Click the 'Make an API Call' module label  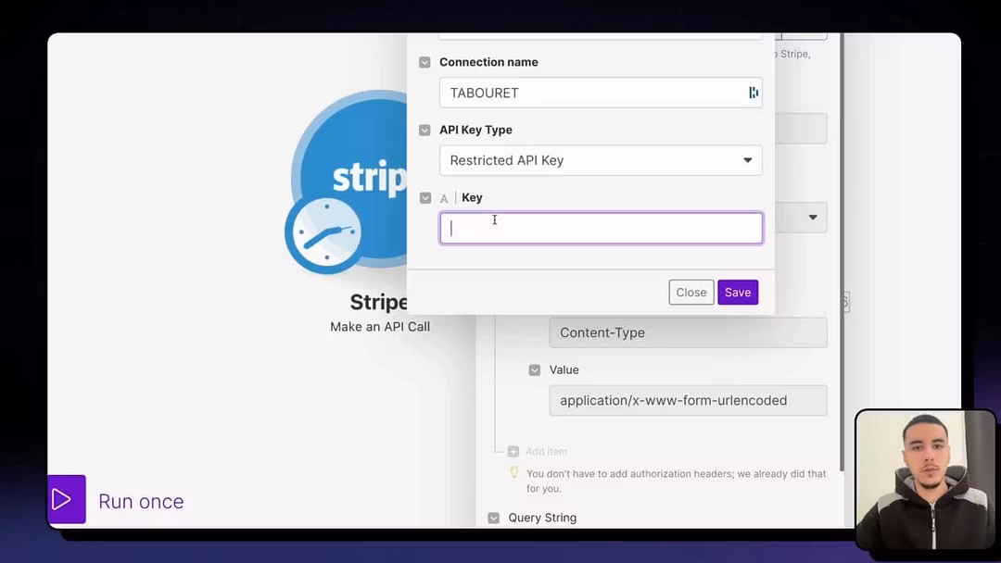380,327
